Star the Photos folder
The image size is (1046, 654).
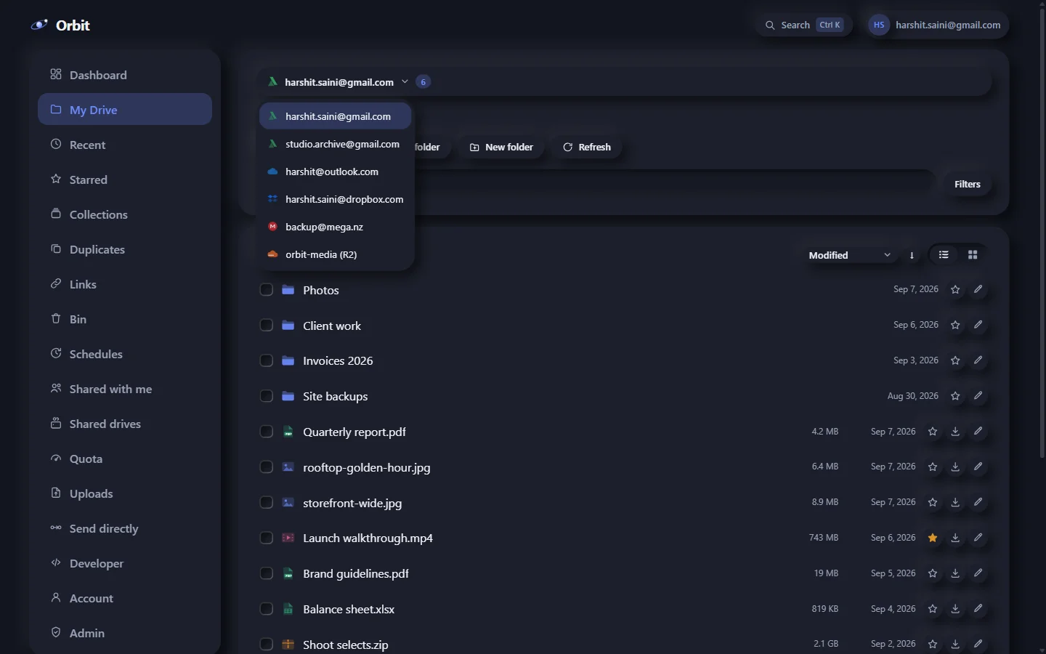955,289
